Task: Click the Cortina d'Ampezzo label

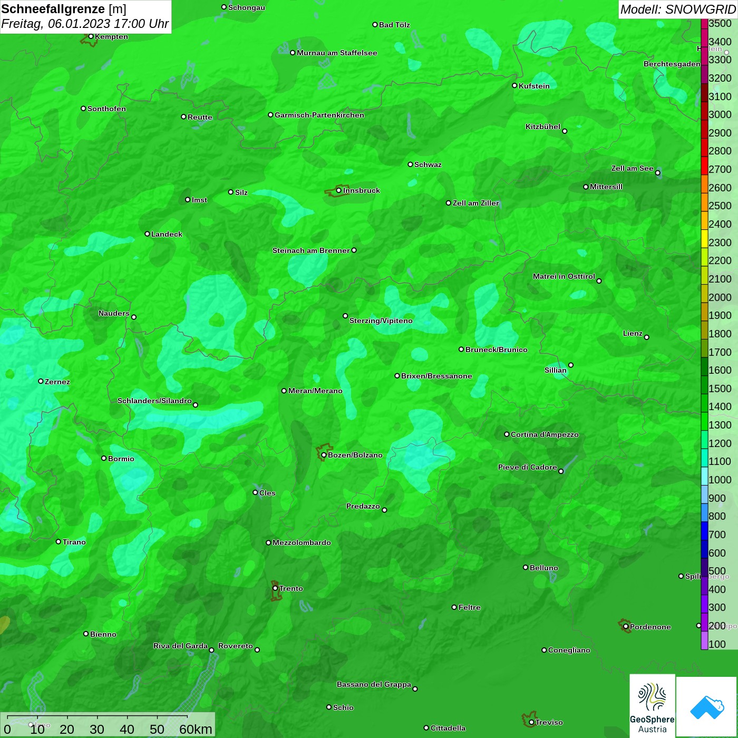Action: point(545,434)
